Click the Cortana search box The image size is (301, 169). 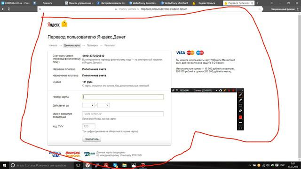click(41, 165)
